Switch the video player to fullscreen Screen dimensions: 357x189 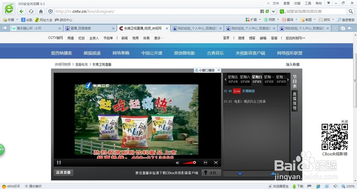tap(216, 162)
